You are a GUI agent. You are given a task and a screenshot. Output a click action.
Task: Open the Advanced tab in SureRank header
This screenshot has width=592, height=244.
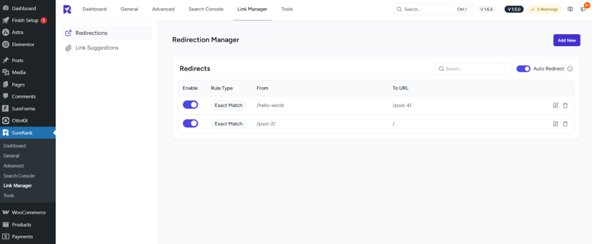(163, 9)
